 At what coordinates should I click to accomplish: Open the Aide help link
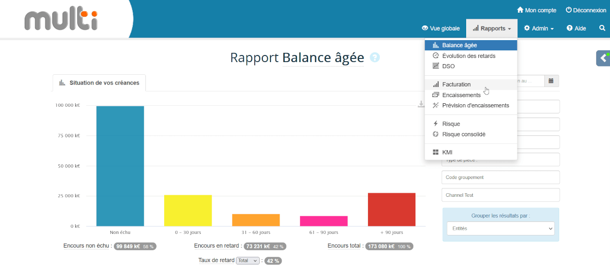point(576,28)
